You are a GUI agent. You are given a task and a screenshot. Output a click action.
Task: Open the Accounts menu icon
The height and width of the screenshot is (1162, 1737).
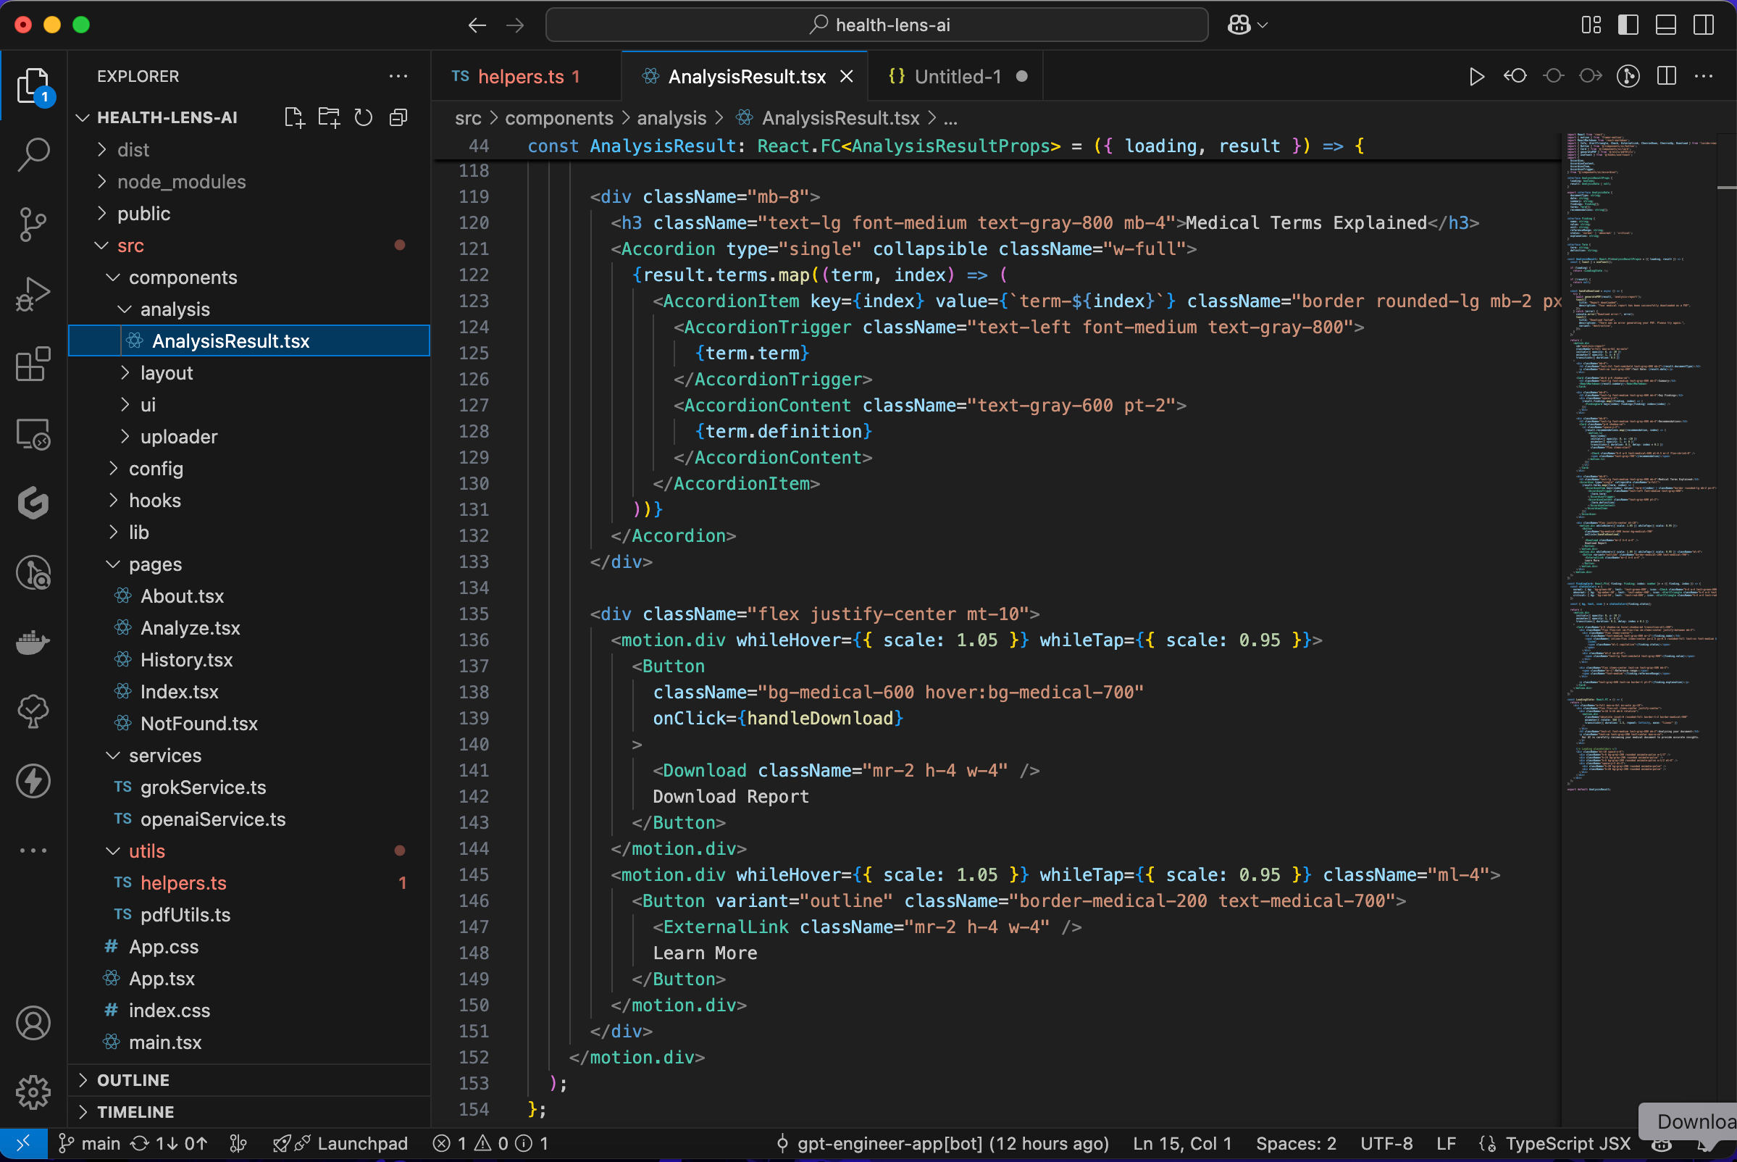point(33,1024)
